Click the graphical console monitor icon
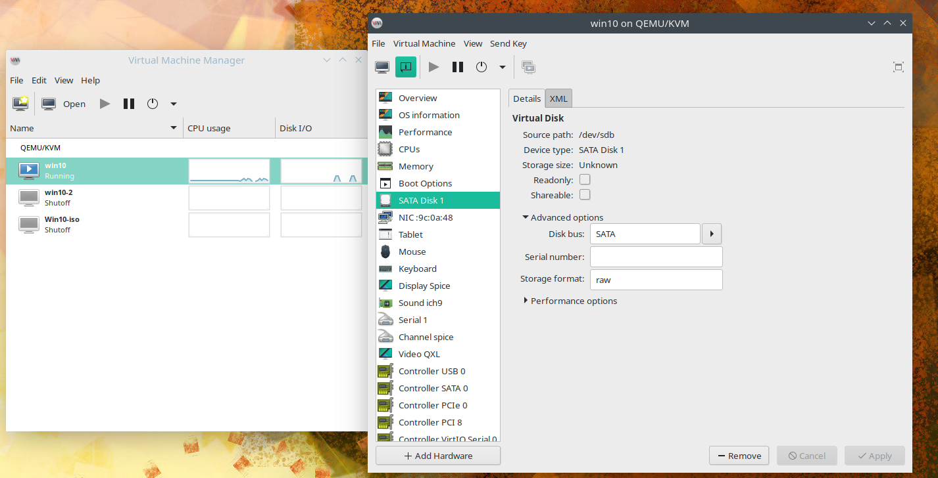Image resolution: width=938 pixels, height=478 pixels. (382, 67)
